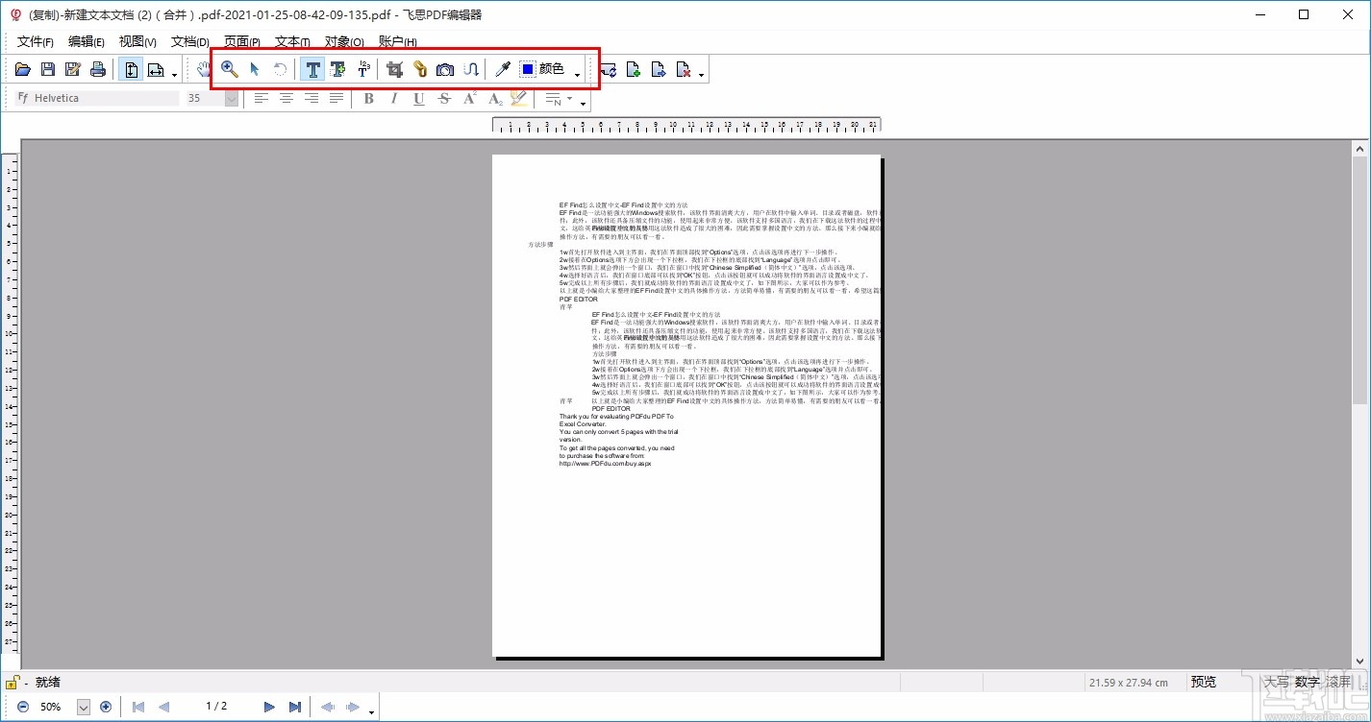Select the Add Text tool
The width and height of the screenshot is (1371, 722).
337,69
